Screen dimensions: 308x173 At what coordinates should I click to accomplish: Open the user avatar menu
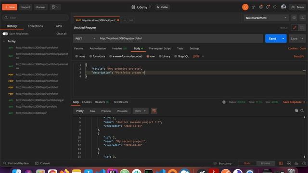pyautogui.click(x=283, y=7)
